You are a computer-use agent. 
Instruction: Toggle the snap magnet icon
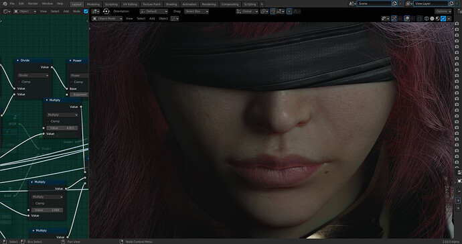click(273, 11)
